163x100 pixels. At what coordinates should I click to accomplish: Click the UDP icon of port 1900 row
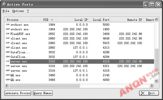pos(8,29)
